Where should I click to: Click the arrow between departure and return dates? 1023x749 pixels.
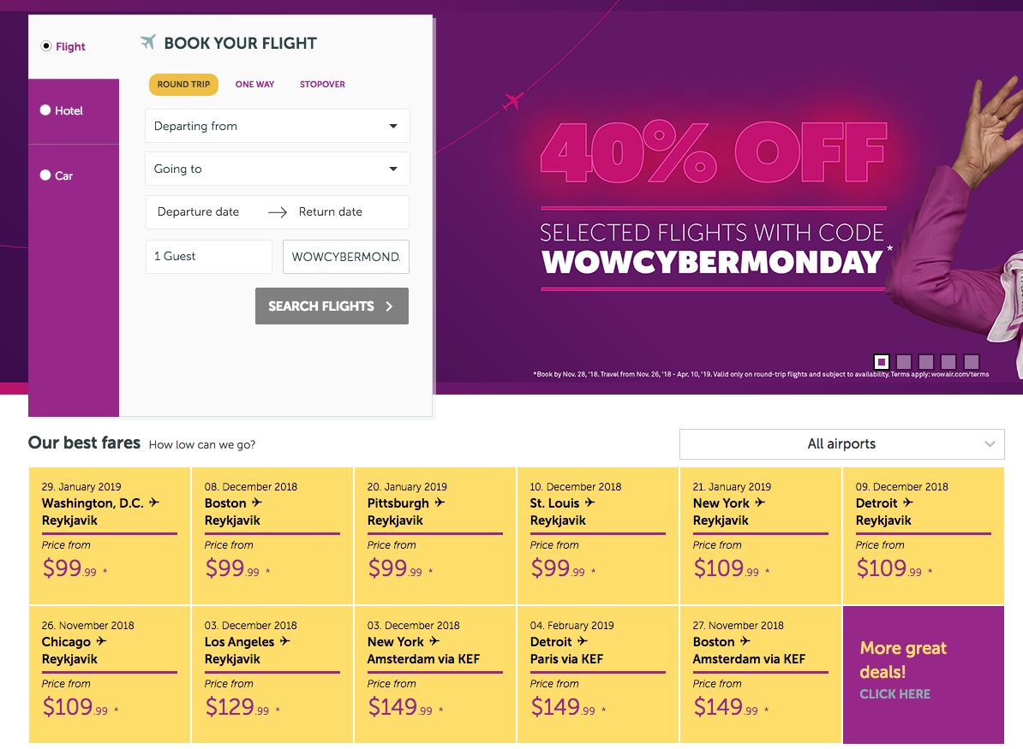click(x=277, y=212)
